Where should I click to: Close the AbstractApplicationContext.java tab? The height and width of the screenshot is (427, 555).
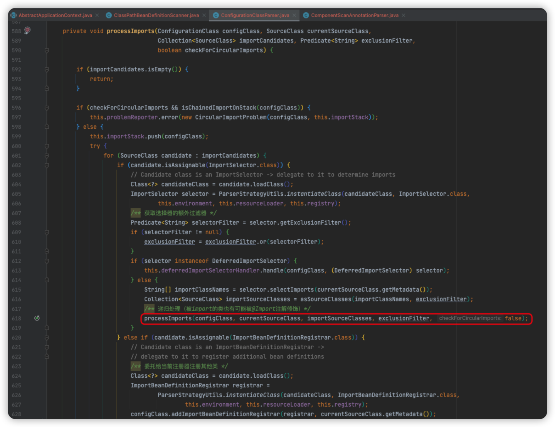pyautogui.click(x=97, y=15)
